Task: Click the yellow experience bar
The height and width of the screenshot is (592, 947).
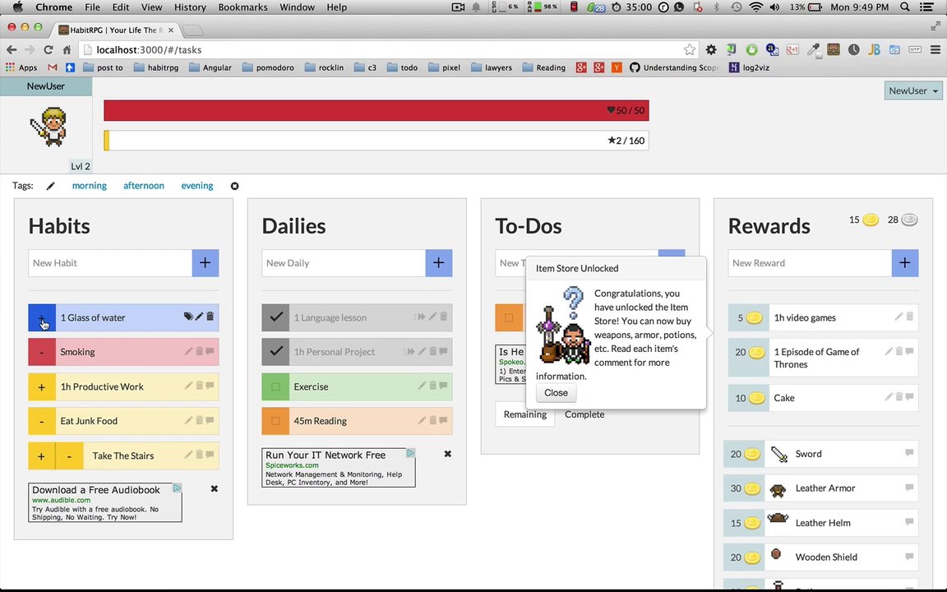Action: click(x=376, y=141)
